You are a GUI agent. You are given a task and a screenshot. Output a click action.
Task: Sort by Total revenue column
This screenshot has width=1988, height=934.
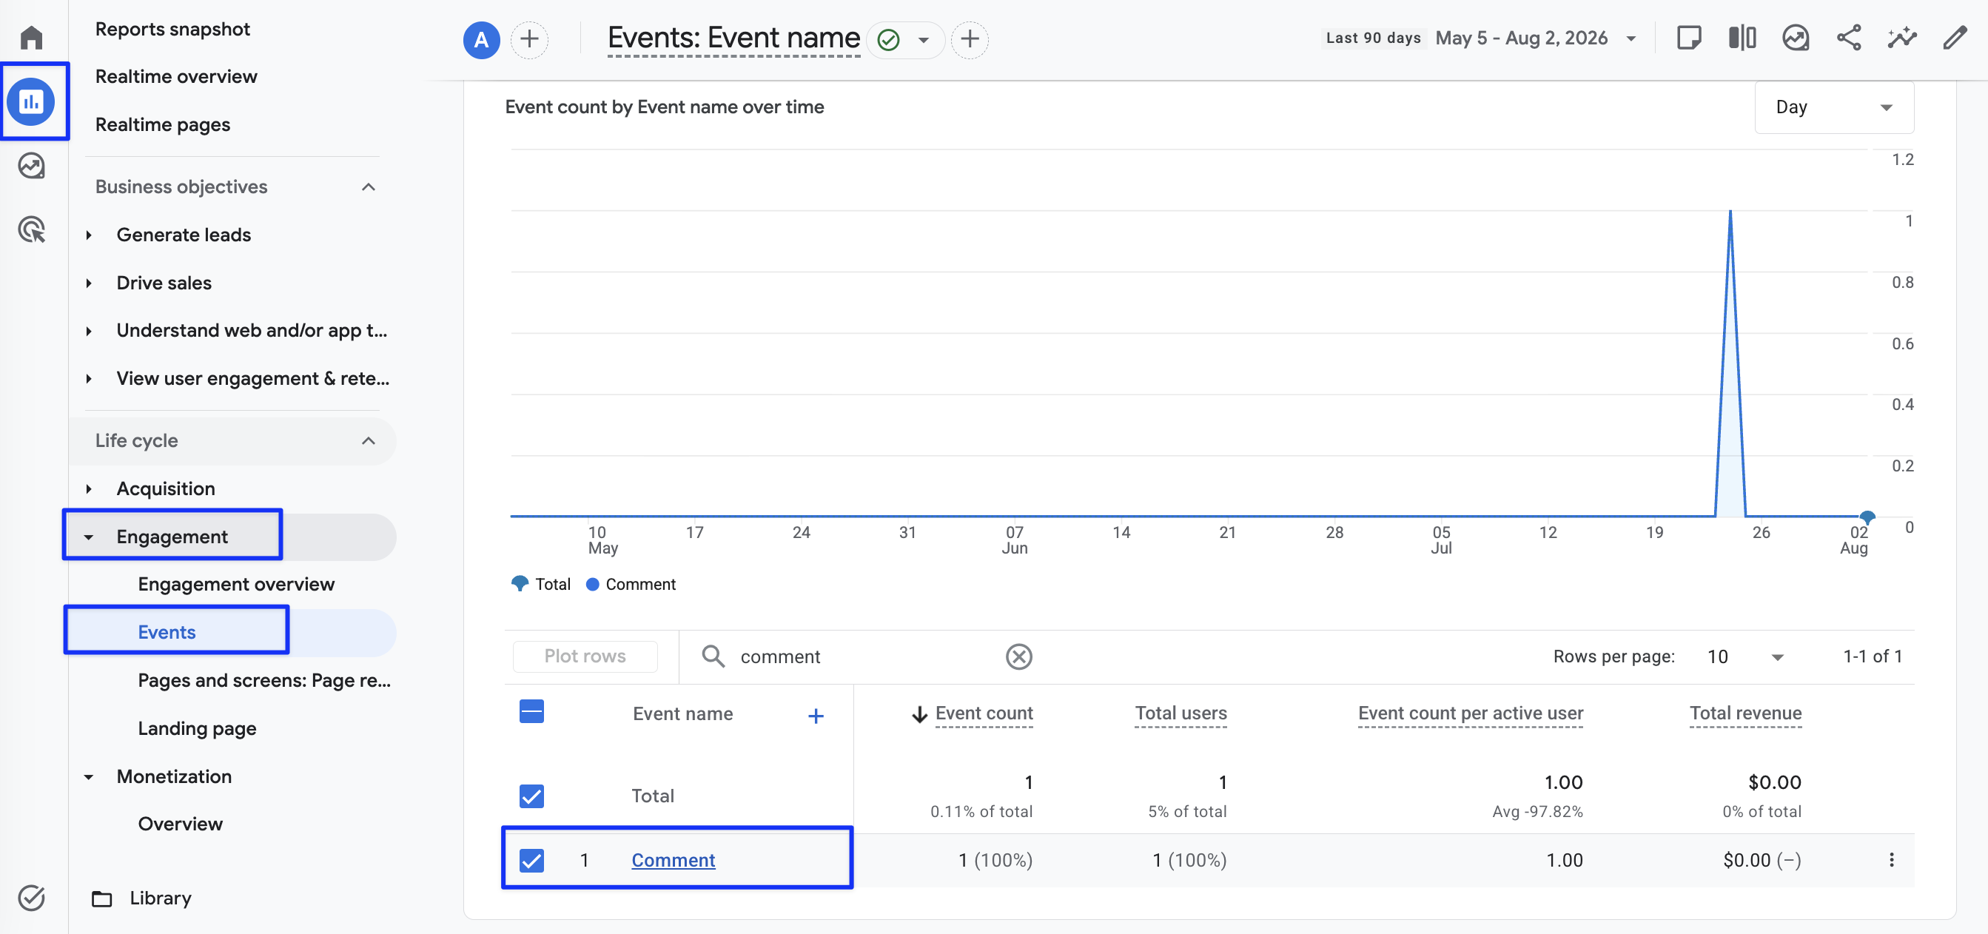(x=1746, y=713)
